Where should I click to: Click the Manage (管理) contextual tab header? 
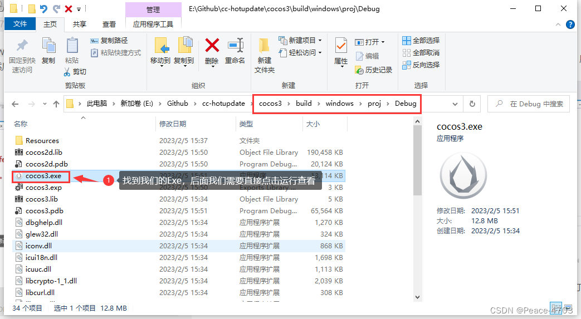click(x=153, y=9)
